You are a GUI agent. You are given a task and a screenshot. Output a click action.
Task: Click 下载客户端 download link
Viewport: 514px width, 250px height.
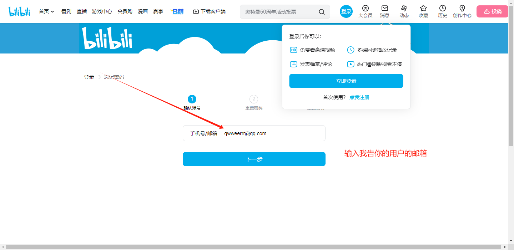[x=209, y=11]
